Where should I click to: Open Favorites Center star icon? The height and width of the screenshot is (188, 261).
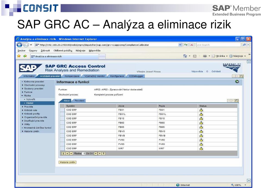coord(19,56)
